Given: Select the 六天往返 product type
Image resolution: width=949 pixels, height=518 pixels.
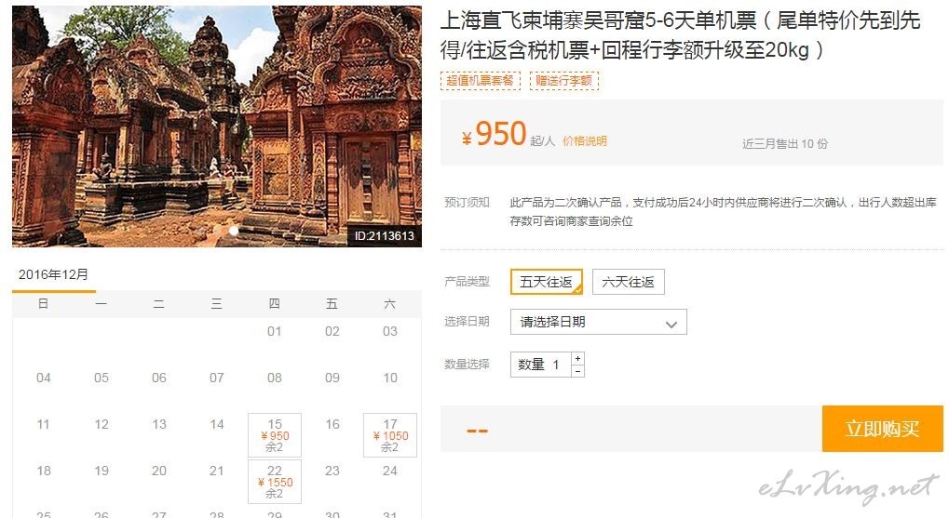Looking at the screenshot, I should tap(629, 282).
